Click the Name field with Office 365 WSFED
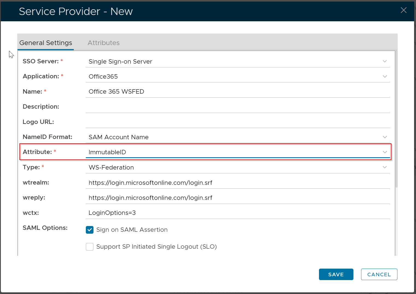Viewport: 416px width, 294px height. [237, 92]
